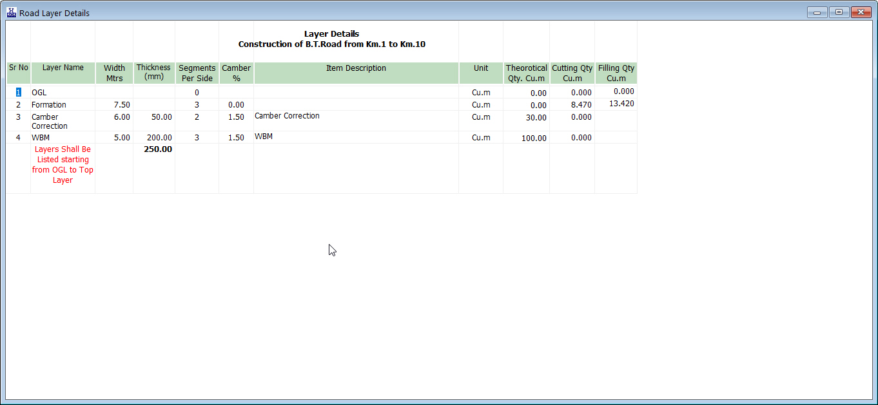878x405 pixels.
Task: Select the theoretical quantity 30.00 cell
Action: tap(526, 121)
